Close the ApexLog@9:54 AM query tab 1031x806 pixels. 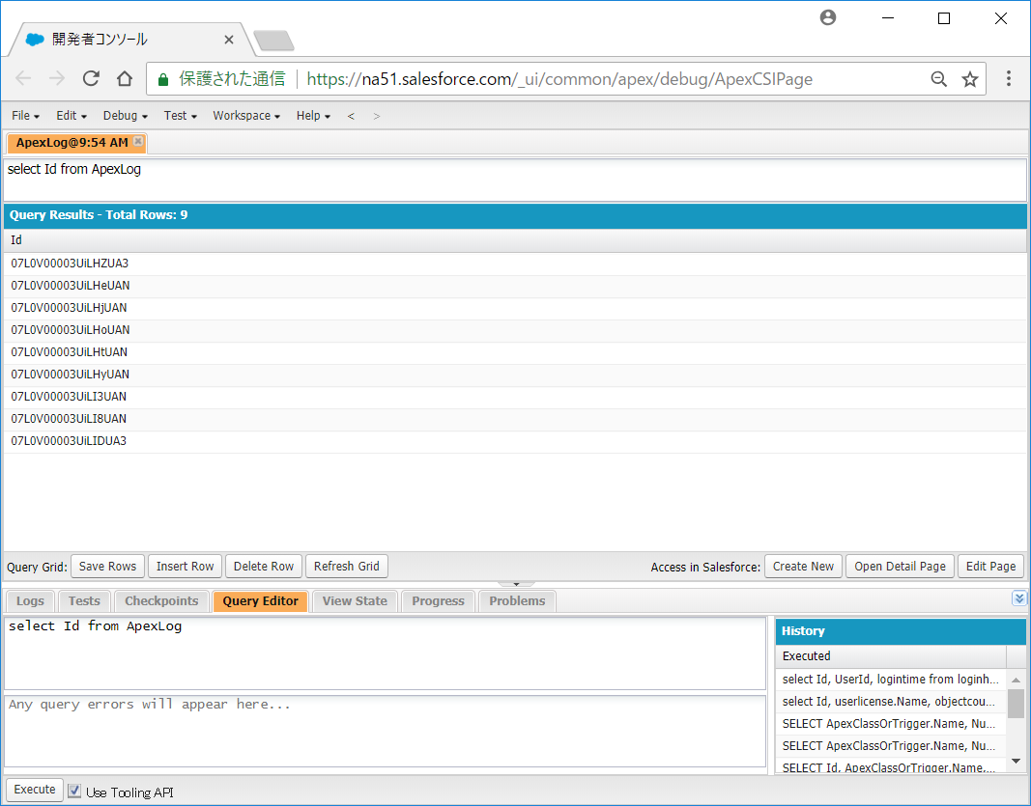point(138,141)
